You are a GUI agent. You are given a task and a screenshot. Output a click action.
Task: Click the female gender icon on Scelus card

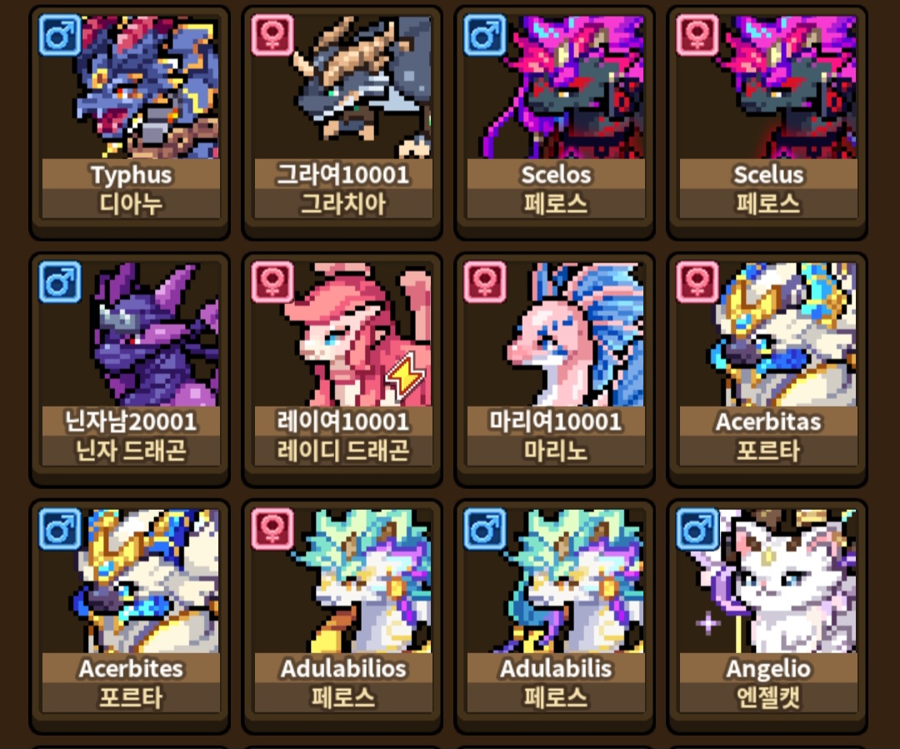pos(697,35)
